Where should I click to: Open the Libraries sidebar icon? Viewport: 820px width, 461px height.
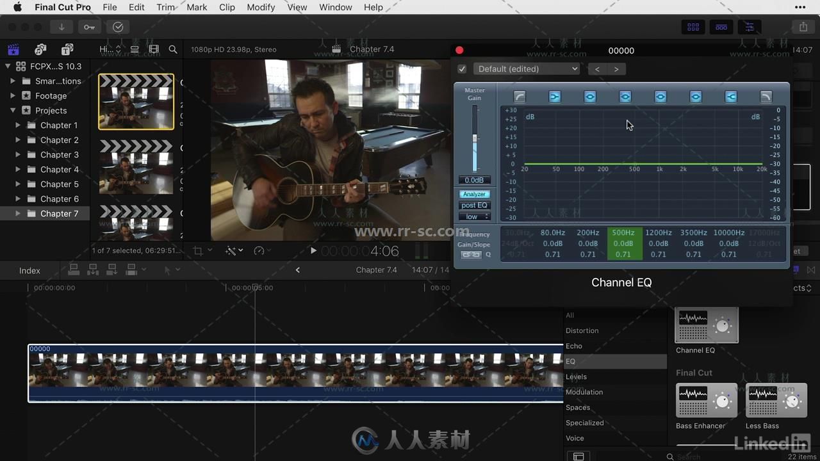(x=13, y=49)
